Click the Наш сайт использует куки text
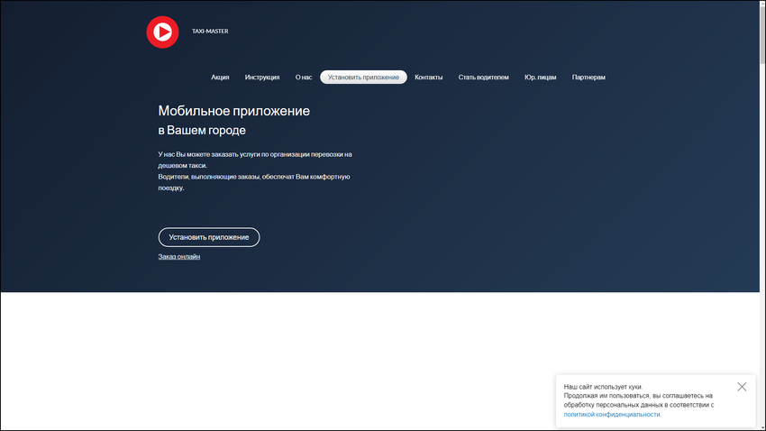This screenshot has height=431, width=766. pyautogui.click(x=603, y=387)
